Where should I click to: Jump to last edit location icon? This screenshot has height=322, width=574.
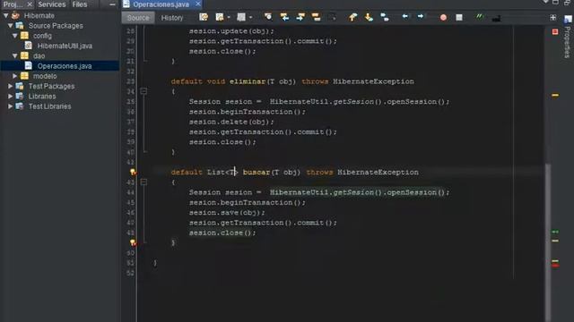point(204,17)
